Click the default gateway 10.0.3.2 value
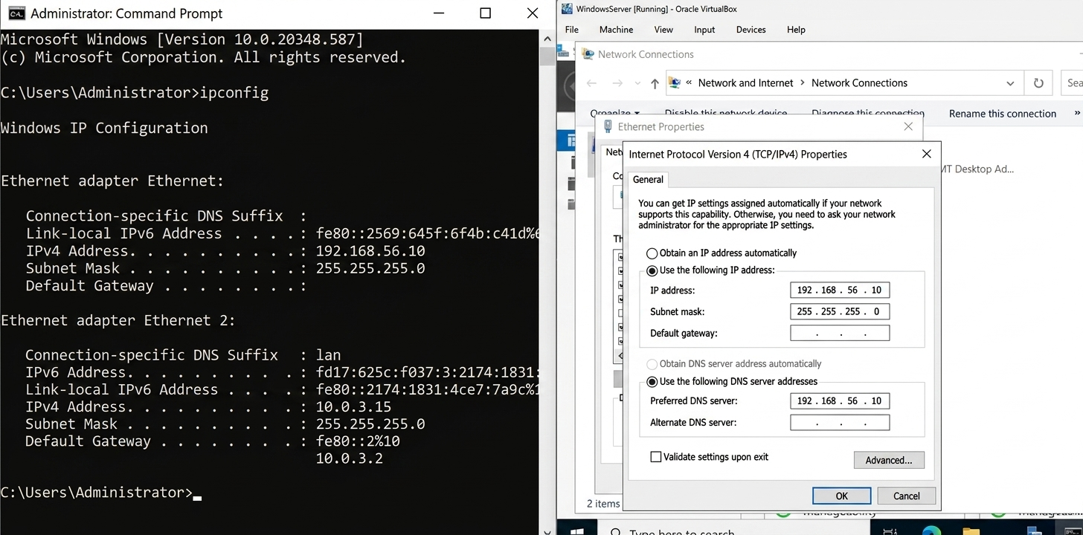This screenshot has width=1083, height=535. click(x=349, y=458)
